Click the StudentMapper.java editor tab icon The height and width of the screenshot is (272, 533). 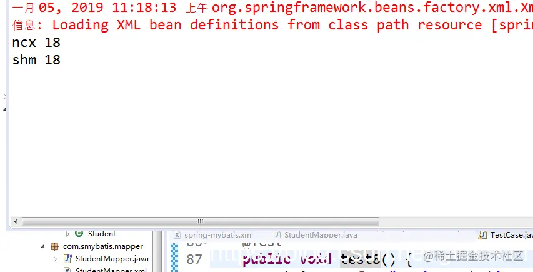pyautogui.click(x=277, y=235)
